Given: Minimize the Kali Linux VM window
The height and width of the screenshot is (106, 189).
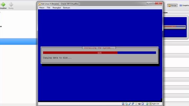Looking at the screenshot, I should [x=149, y=3].
